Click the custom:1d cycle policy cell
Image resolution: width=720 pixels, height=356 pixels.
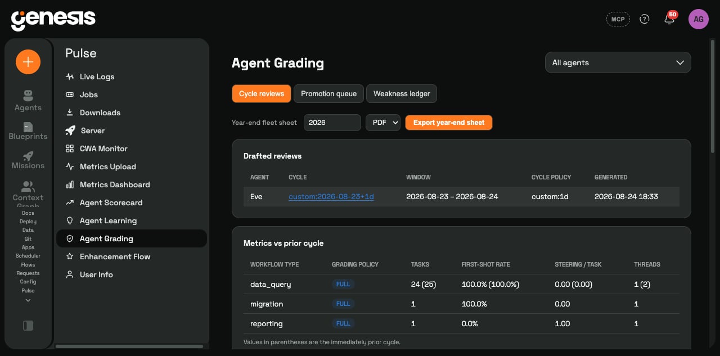[551, 196]
